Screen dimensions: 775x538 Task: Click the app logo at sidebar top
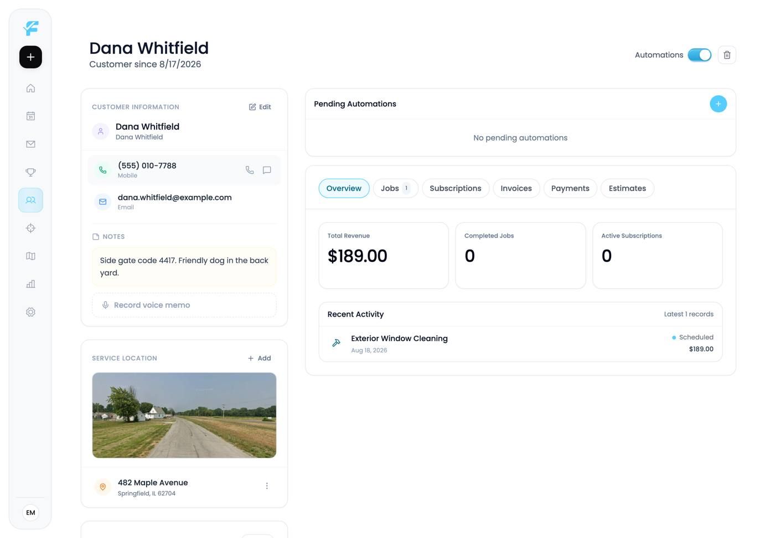(30, 28)
